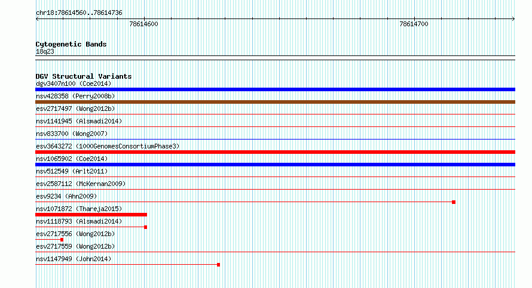Open nsv1065902 (Coe2014) variant label
The height and width of the screenshot is (288, 532).
click(72, 159)
